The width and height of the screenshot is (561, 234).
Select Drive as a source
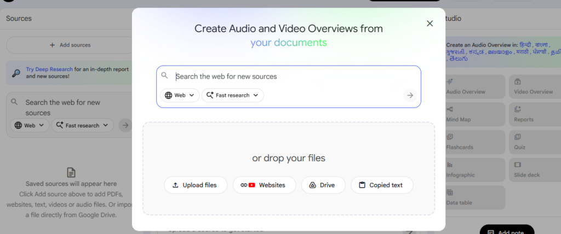tap(323, 185)
